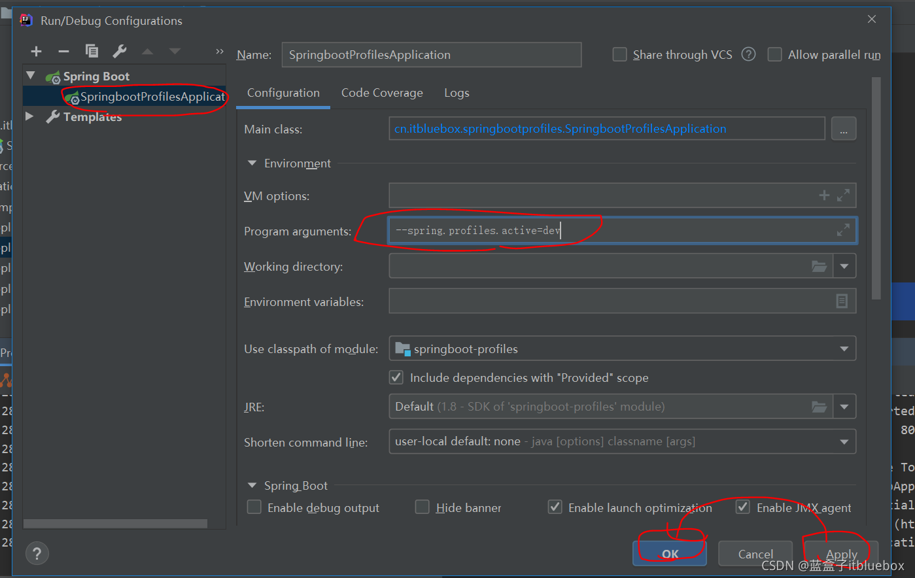
Task: Toggle Hide banner checkbox
Action: click(x=423, y=507)
